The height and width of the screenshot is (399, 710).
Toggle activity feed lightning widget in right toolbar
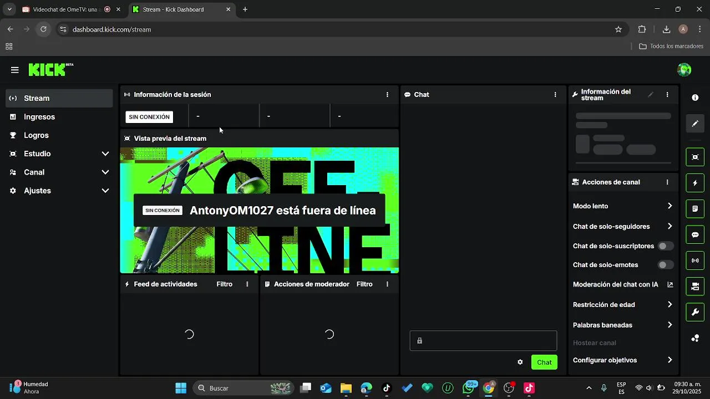pyautogui.click(x=695, y=183)
